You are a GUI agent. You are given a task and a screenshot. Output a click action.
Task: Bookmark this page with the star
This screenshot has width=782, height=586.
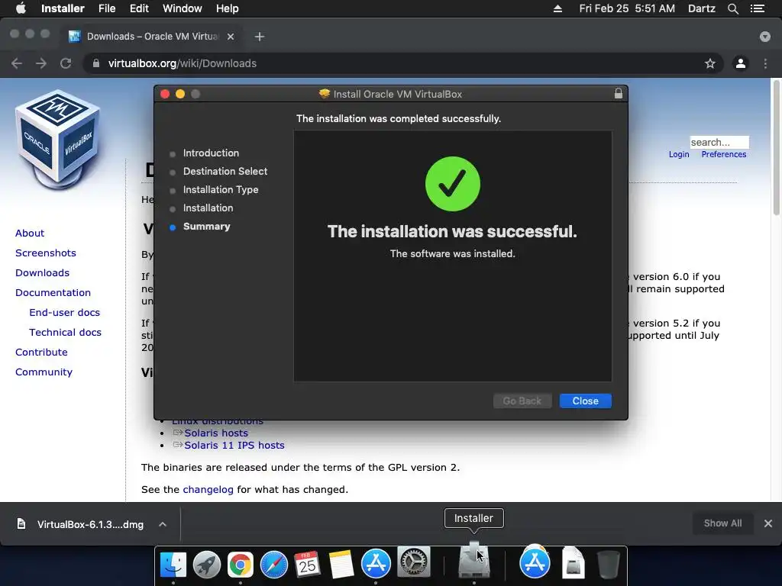coord(710,63)
